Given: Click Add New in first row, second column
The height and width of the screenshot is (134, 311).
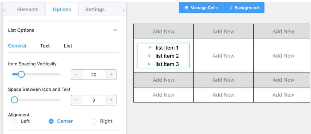Looking at the screenshot, I should click(223, 31).
